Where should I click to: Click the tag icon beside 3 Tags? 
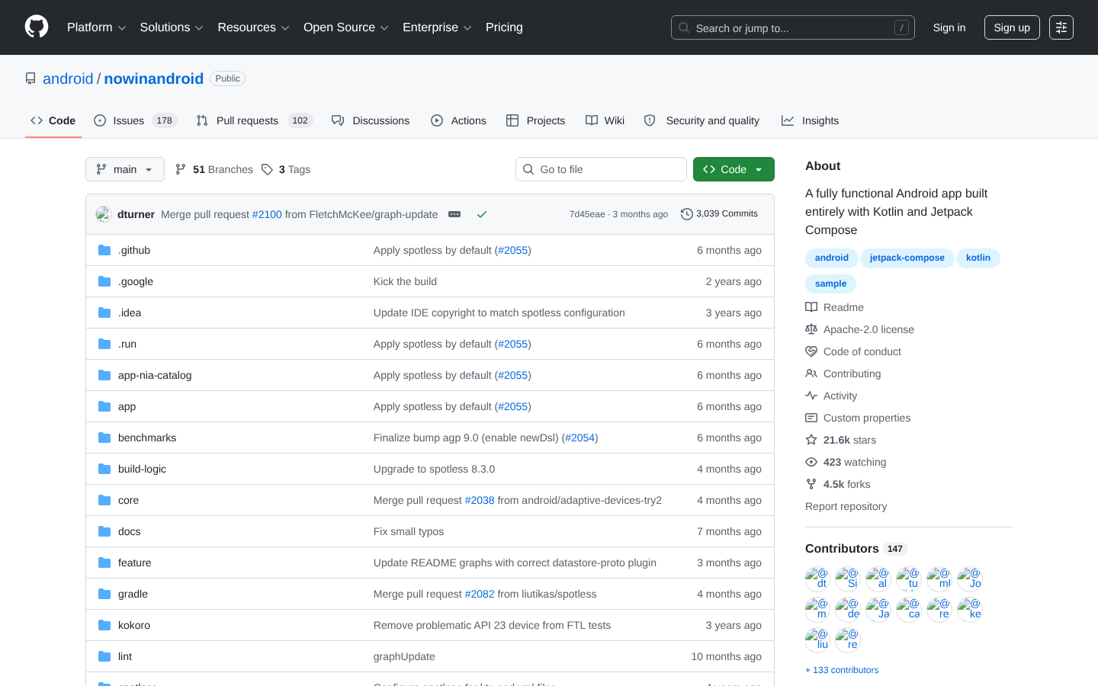tap(267, 169)
